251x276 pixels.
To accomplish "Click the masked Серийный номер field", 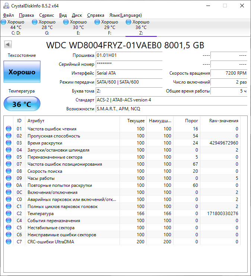I will 129,64.
